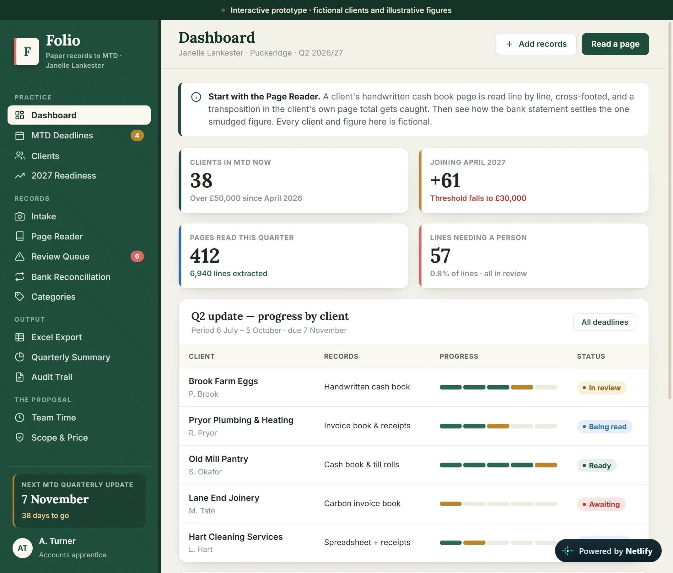Click the In review status pill
The width and height of the screenshot is (673, 573).
tap(601, 388)
